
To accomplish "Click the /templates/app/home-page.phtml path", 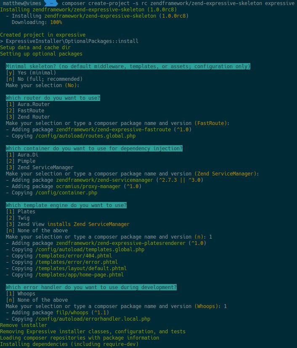I will click(80, 275).
